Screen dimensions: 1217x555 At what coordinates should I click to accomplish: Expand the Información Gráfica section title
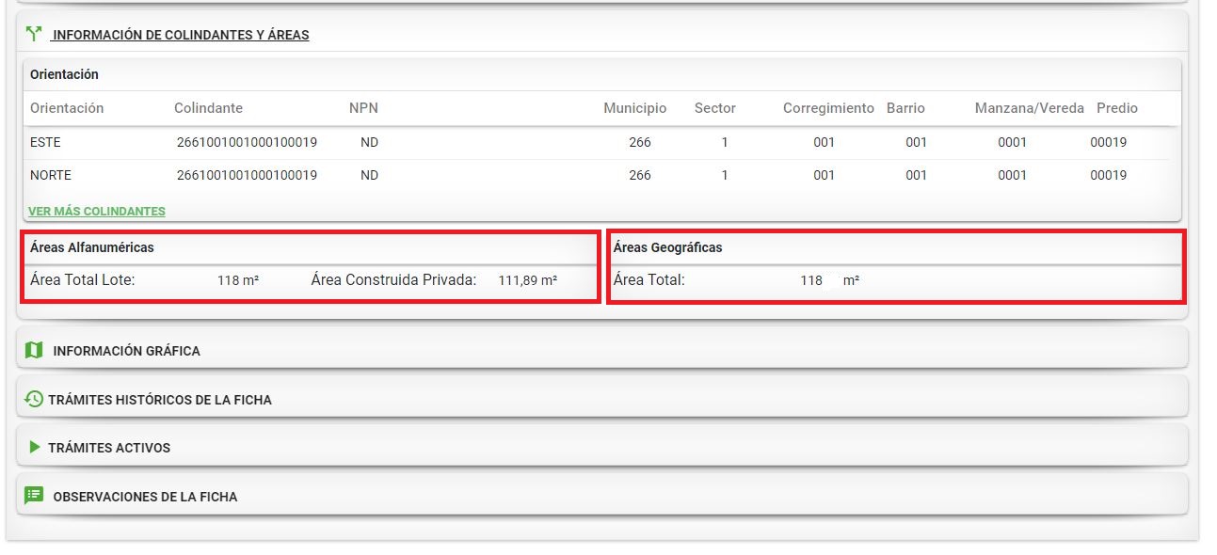(x=126, y=351)
